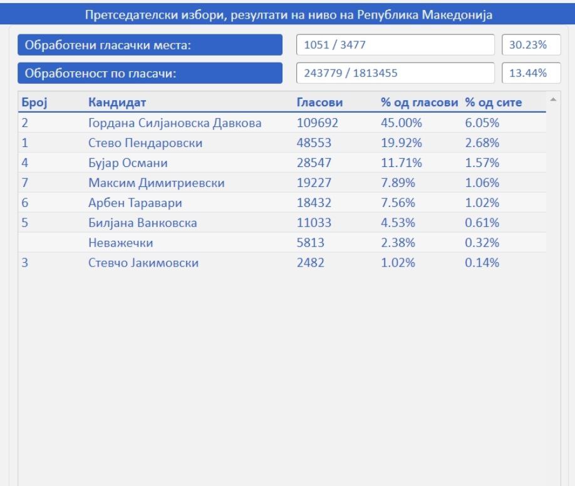Sort table by Гласови column header
The height and width of the screenshot is (486, 575).
click(x=319, y=102)
